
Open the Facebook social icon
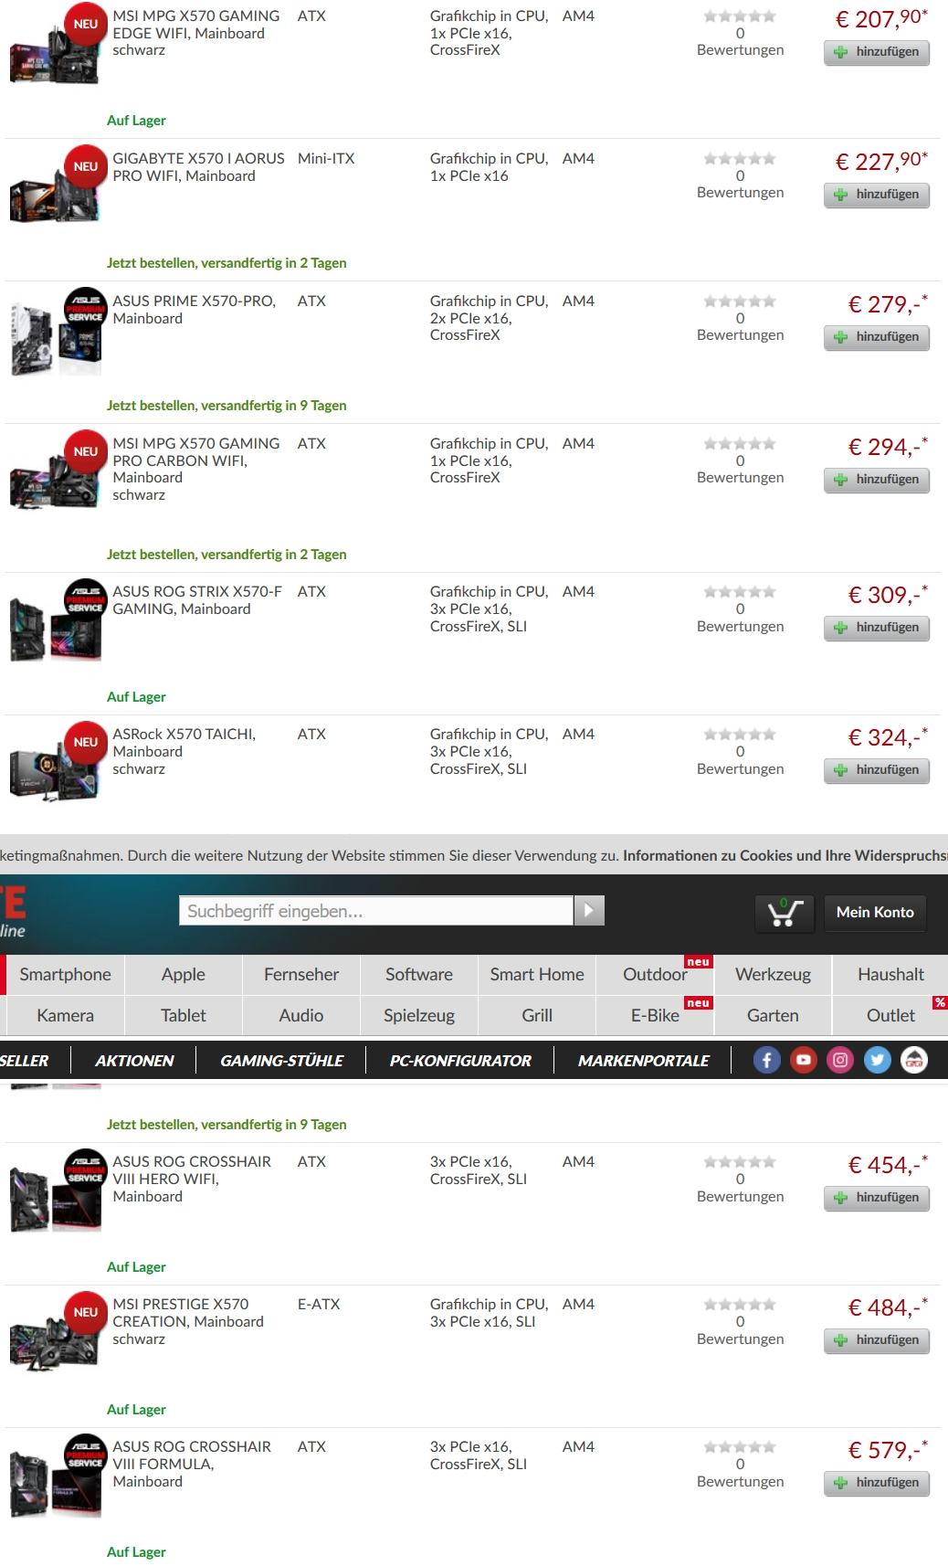click(x=766, y=1060)
